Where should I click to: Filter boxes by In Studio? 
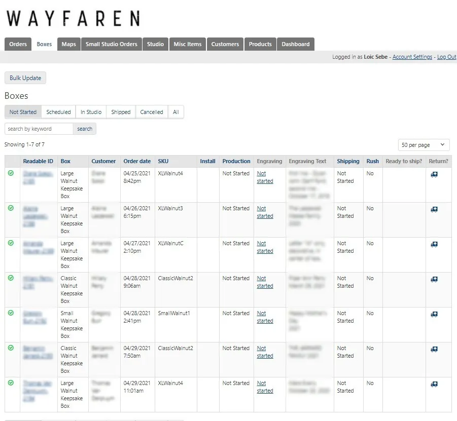pos(91,112)
